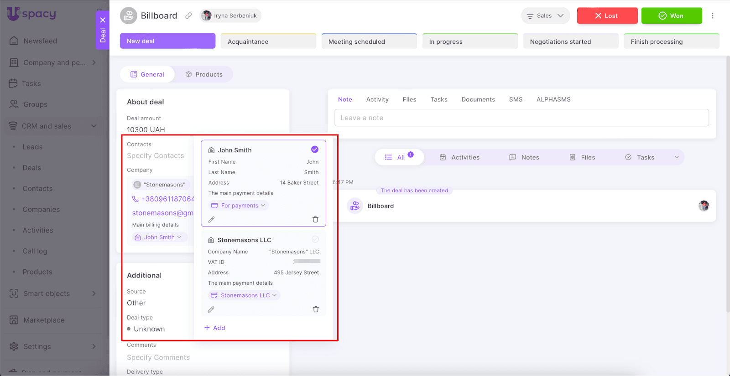Open the three-dot more options menu
Image resolution: width=730 pixels, height=376 pixels.
coord(712,16)
